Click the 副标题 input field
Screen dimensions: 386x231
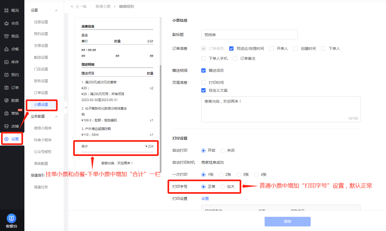pyautogui.click(x=249, y=35)
